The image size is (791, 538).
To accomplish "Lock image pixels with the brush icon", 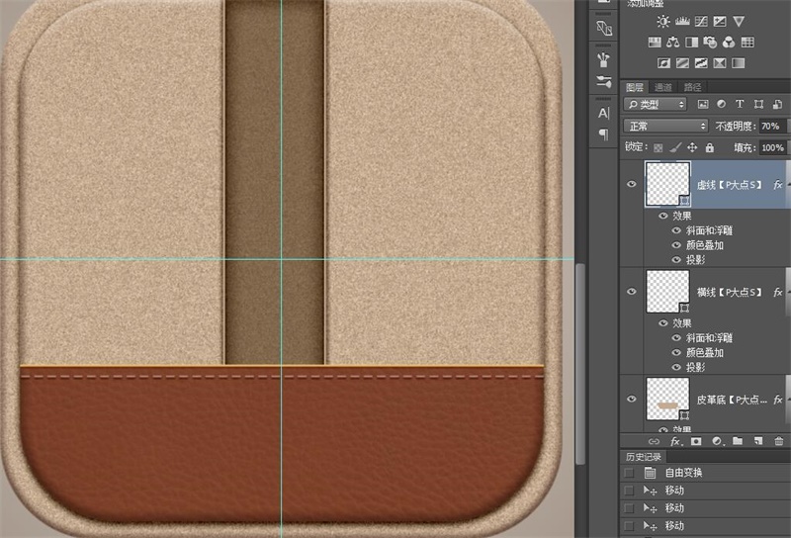I will point(675,147).
